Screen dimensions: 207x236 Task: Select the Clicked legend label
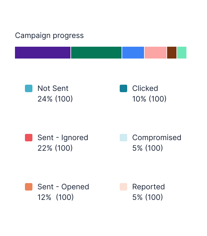coord(145,88)
